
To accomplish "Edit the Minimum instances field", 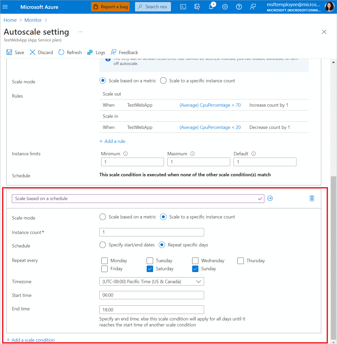I will point(132,162).
